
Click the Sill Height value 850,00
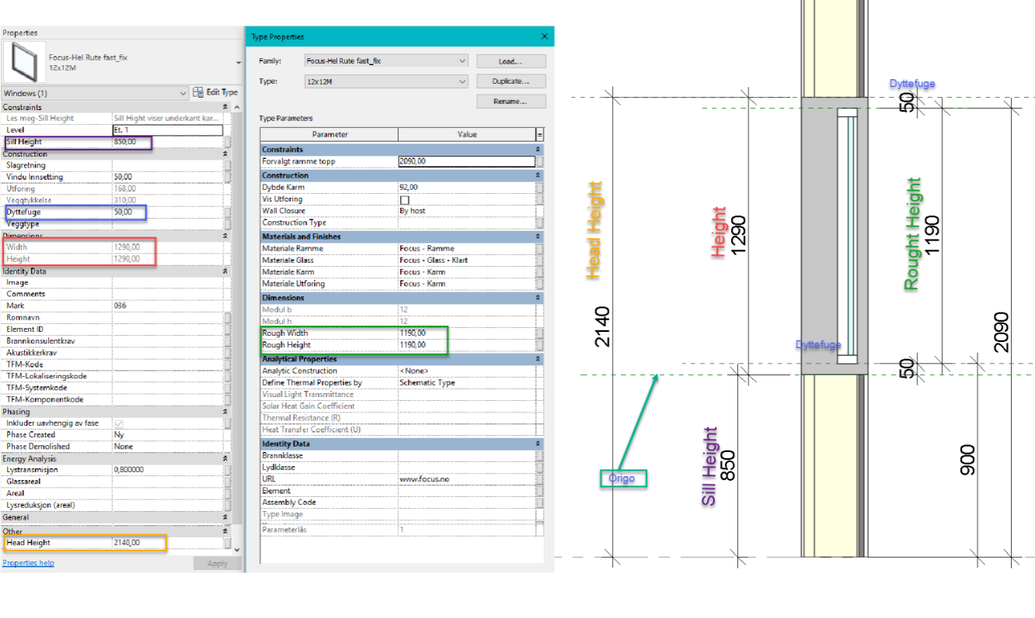pos(167,142)
